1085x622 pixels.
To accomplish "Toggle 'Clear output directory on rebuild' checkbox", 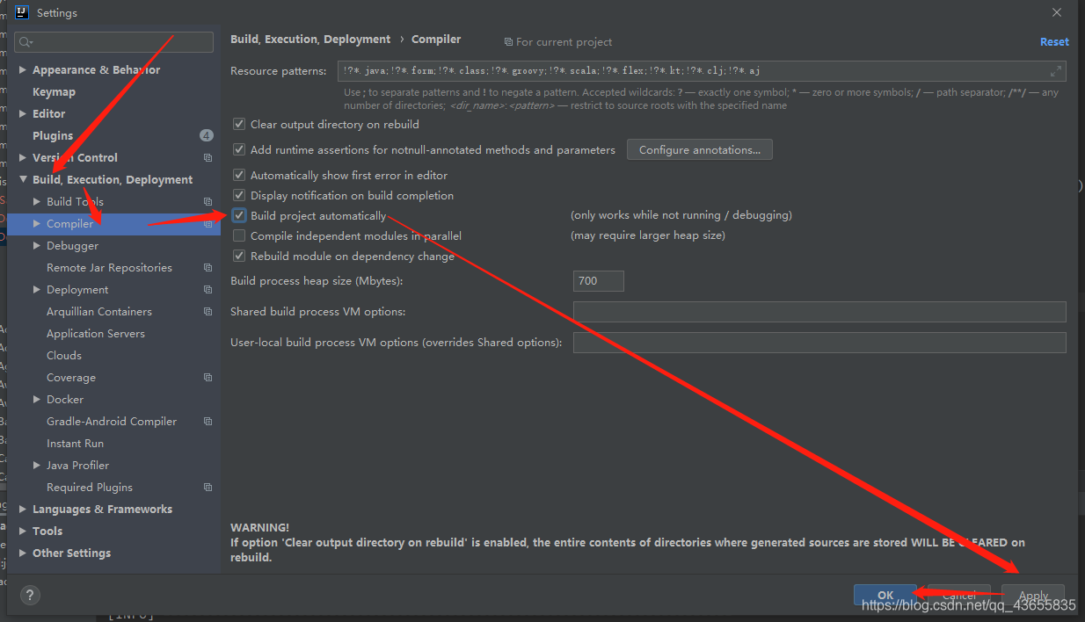I will (239, 125).
